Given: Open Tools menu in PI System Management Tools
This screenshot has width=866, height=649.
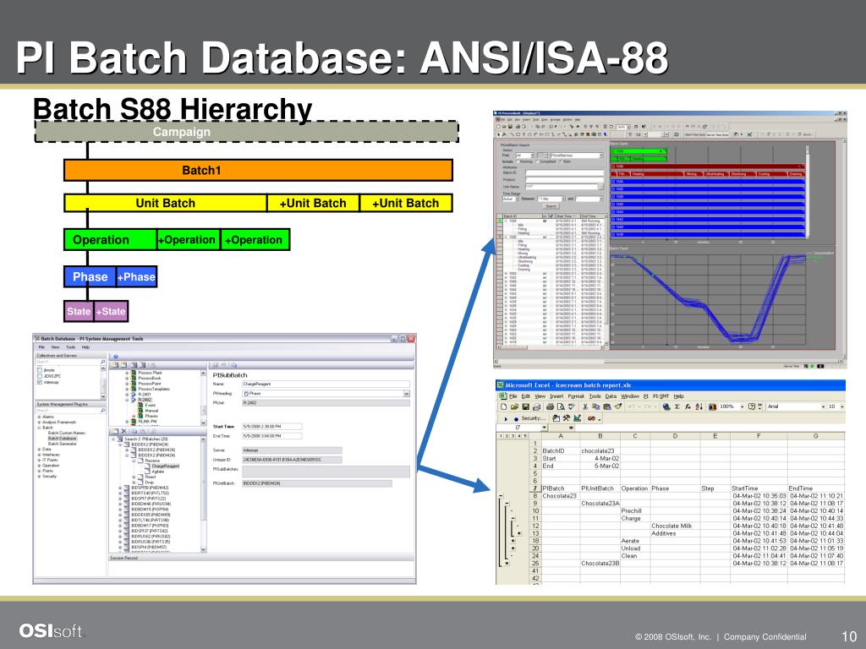Looking at the screenshot, I should (71, 347).
